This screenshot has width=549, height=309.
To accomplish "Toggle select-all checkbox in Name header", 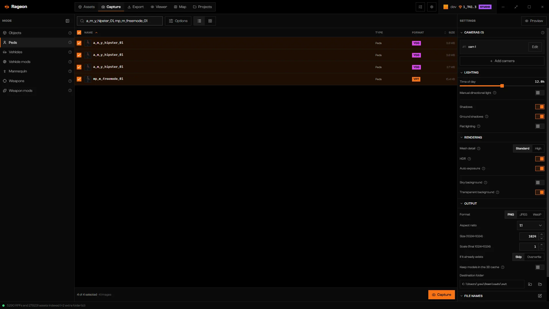I will pyautogui.click(x=79, y=33).
